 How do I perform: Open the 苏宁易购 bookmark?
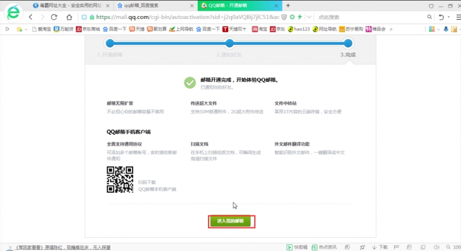pos(351,29)
